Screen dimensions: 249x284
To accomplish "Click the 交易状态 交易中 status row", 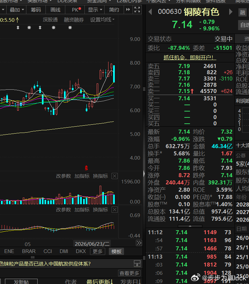I will point(190,39).
